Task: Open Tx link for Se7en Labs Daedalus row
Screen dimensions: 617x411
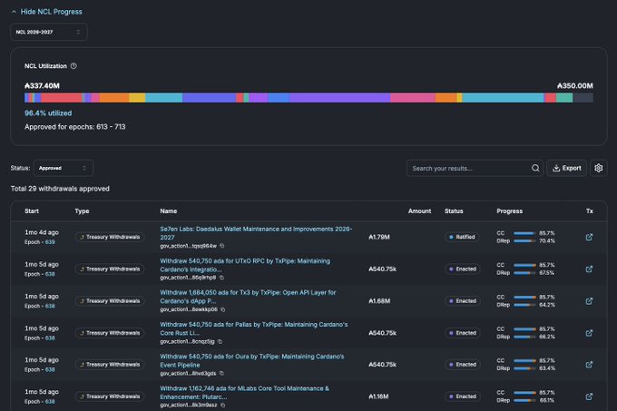Action: [589, 237]
